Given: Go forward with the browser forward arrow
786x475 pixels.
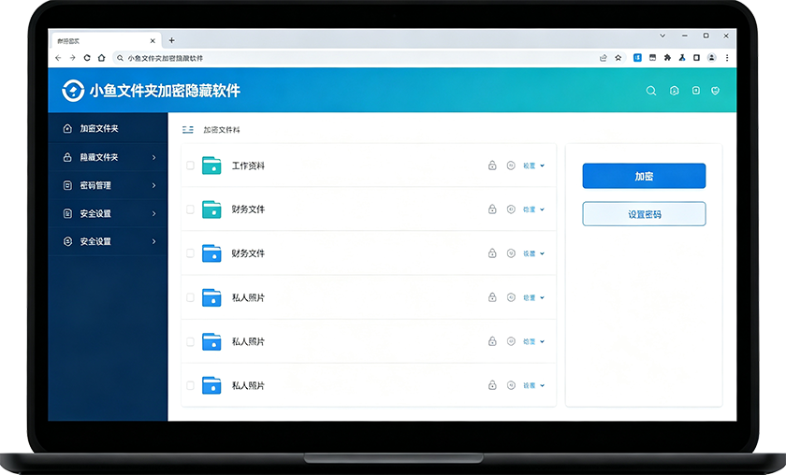Looking at the screenshot, I should coord(73,58).
